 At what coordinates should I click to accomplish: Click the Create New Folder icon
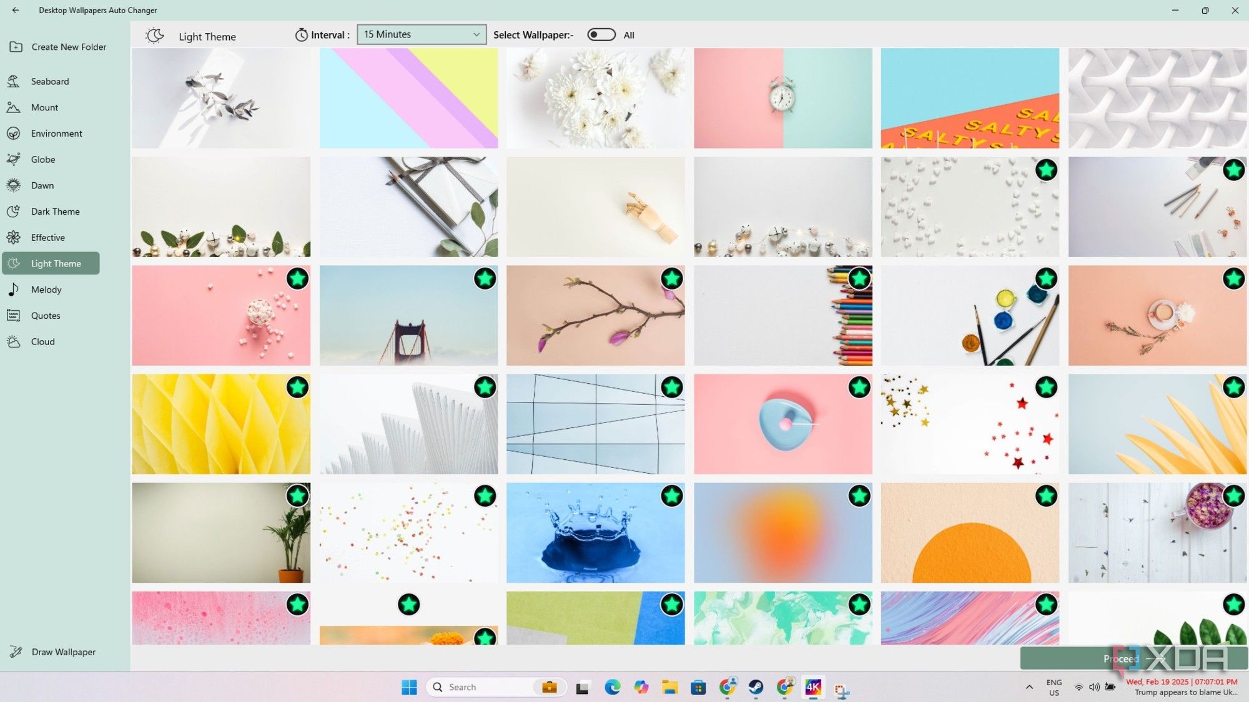tap(16, 47)
